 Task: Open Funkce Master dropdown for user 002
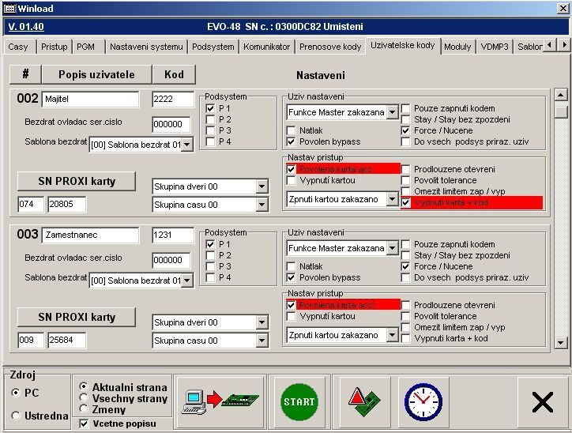coord(392,113)
